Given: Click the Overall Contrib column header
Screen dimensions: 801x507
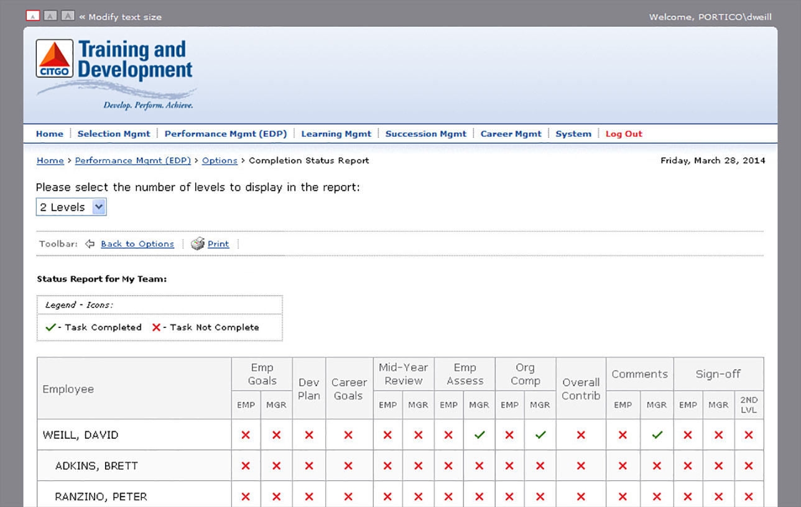Looking at the screenshot, I should pos(581,389).
